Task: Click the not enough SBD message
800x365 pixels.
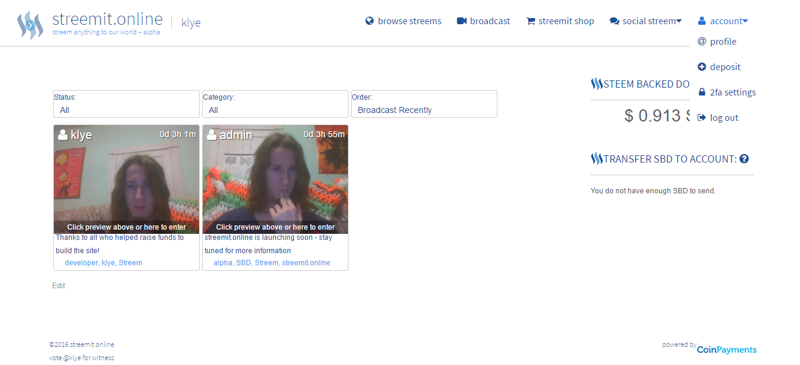Action: pos(653,191)
